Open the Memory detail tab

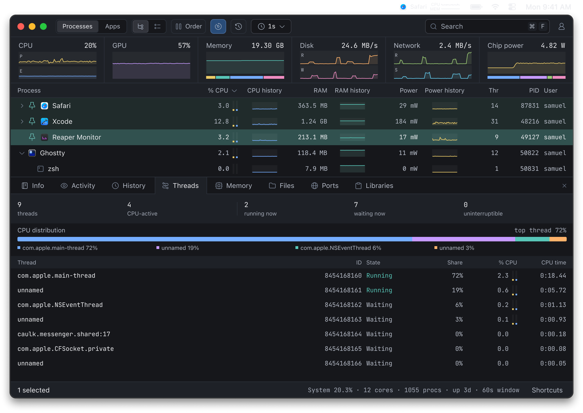(234, 186)
